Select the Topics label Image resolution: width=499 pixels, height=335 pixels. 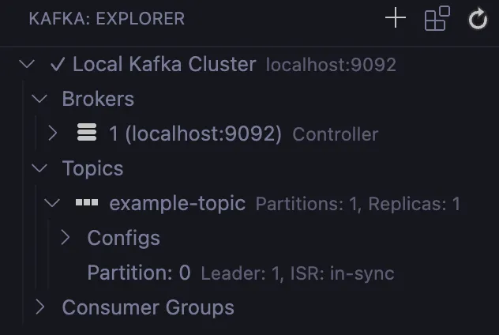click(x=92, y=168)
